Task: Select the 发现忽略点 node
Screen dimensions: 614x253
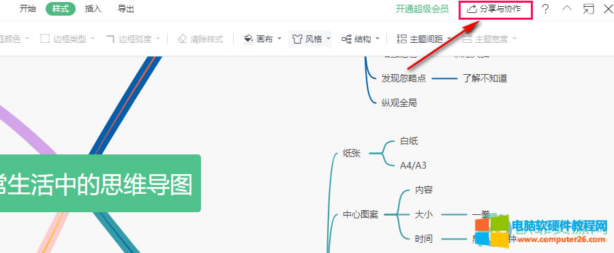Action: [403, 78]
